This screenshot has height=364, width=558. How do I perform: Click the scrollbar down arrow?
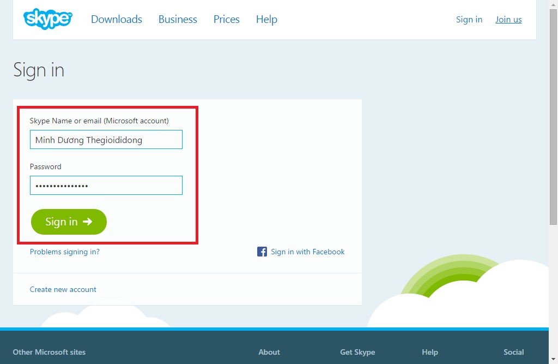[553, 359]
